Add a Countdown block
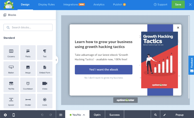Viewport: 194px width, 118px height. click(28, 85)
